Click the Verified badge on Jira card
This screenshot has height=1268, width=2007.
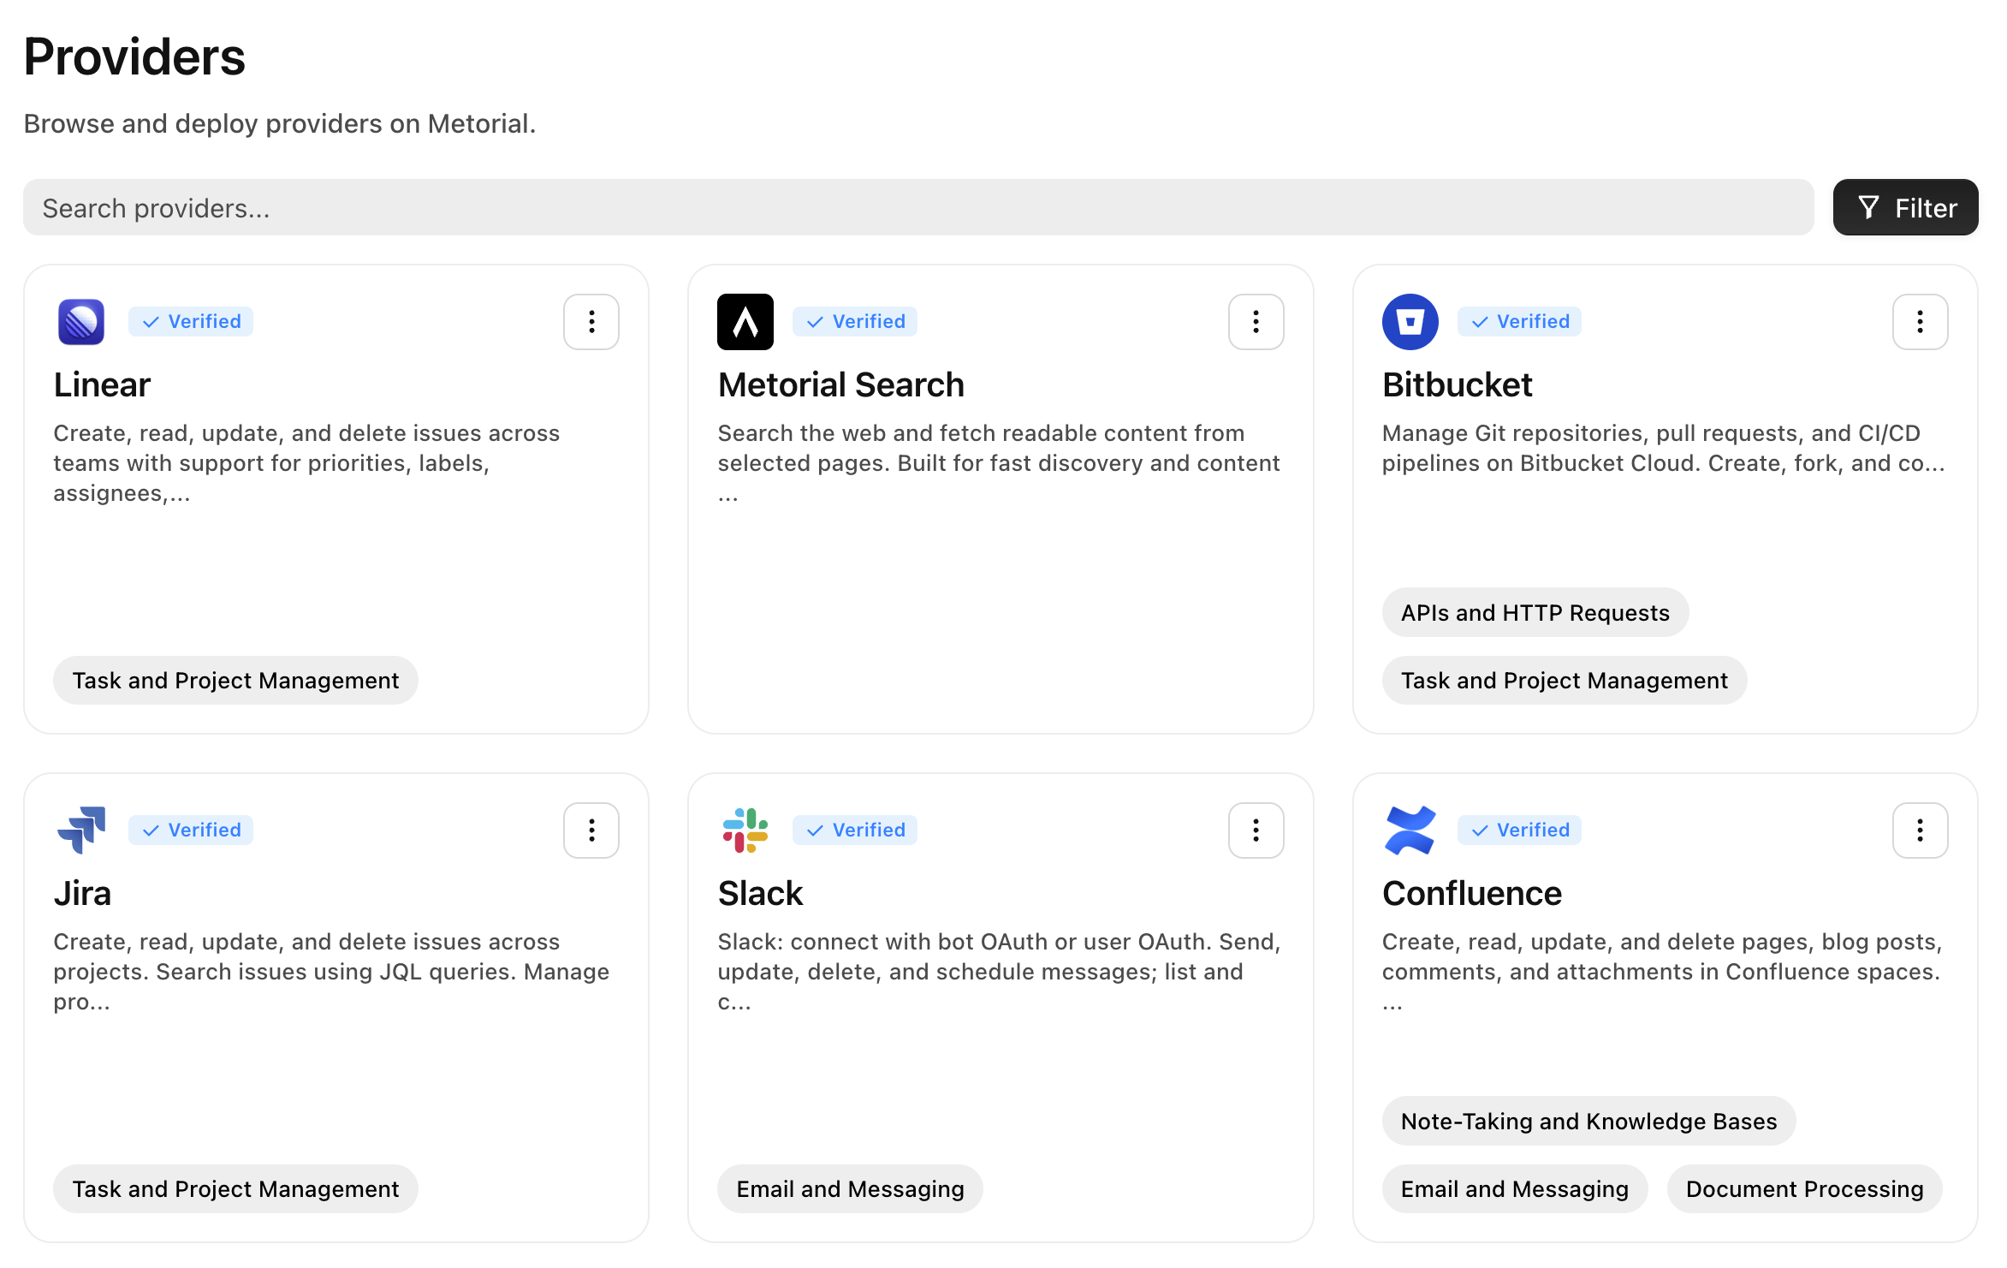tap(191, 830)
